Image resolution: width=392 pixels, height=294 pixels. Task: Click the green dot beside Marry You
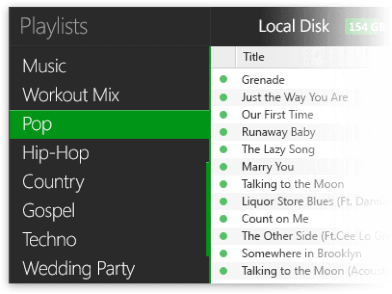click(x=224, y=167)
